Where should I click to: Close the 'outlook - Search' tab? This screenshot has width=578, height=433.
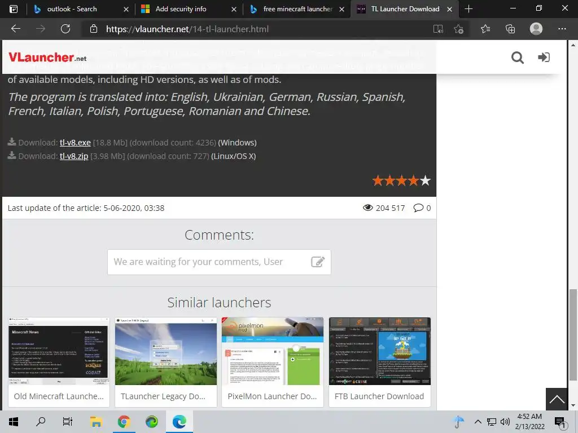(x=126, y=9)
